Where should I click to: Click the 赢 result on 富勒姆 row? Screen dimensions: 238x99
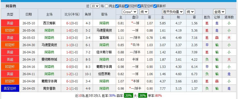(x=217, y=38)
